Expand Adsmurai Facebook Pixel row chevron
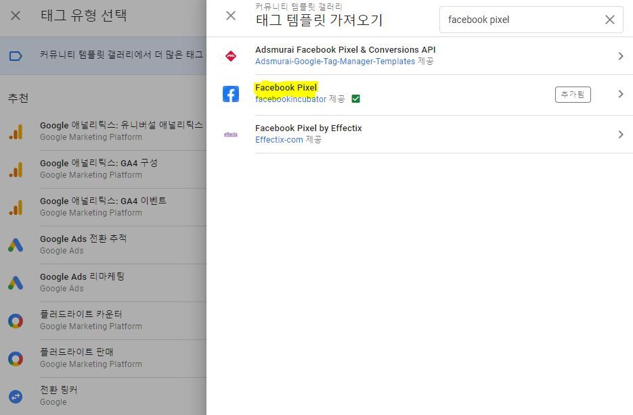This screenshot has width=633, height=415. click(x=621, y=56)
